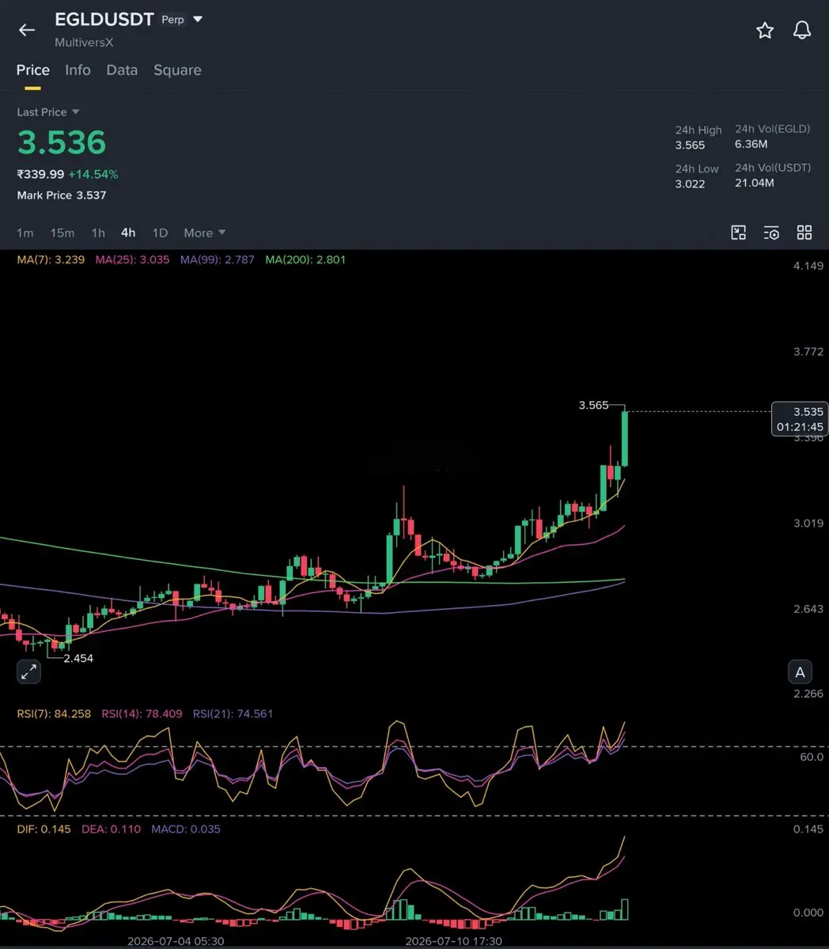The image size is (829, 949).
Task: Click the 2.266 price axis label
Action: coord(808,694)
